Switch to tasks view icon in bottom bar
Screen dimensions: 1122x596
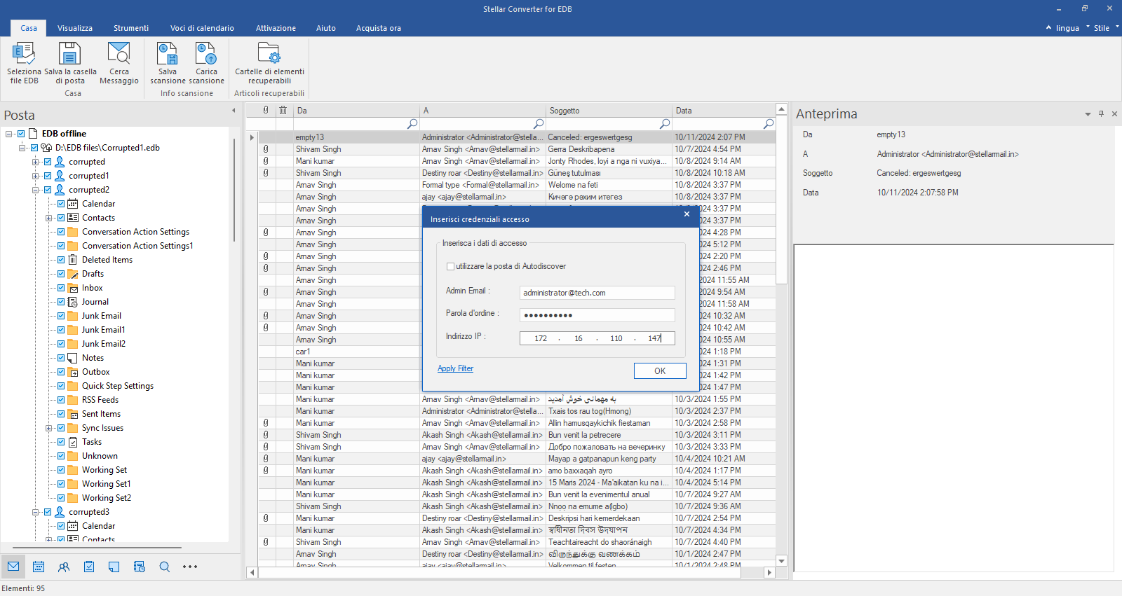tap(89, 567)
